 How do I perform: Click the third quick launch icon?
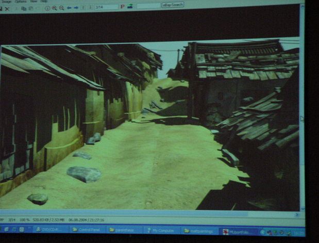pyautogui.click(x=22, y=230)
